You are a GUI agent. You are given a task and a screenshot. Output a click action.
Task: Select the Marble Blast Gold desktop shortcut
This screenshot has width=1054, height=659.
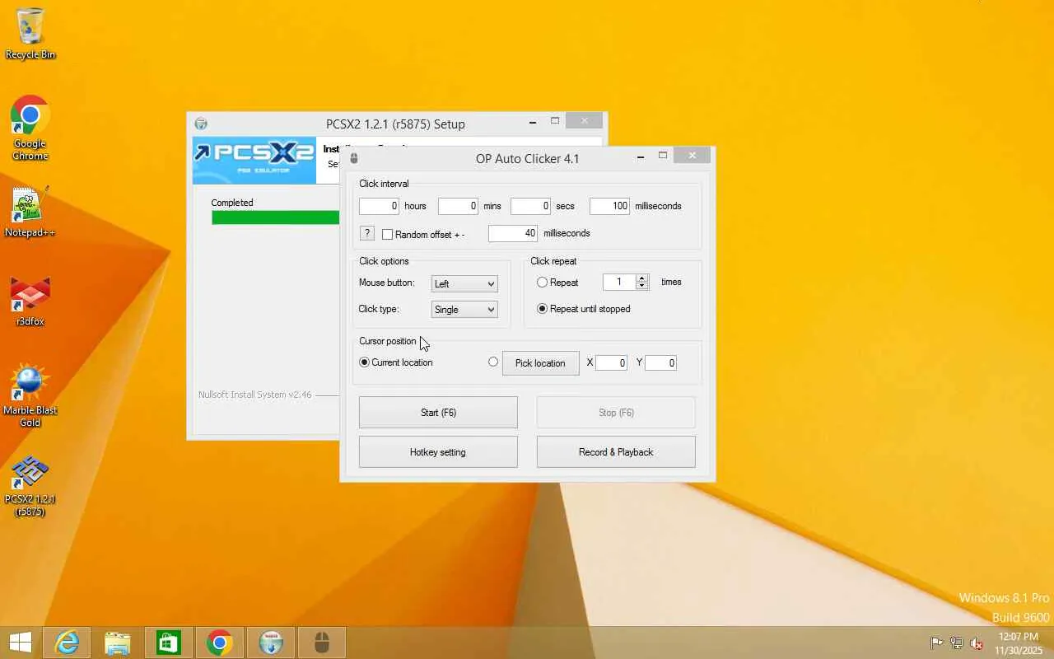pos(30,395)
